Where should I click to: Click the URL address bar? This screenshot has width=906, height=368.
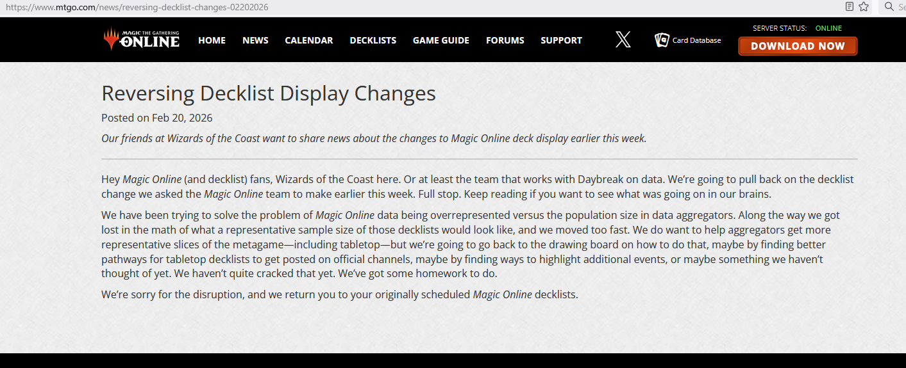(417, 7)
